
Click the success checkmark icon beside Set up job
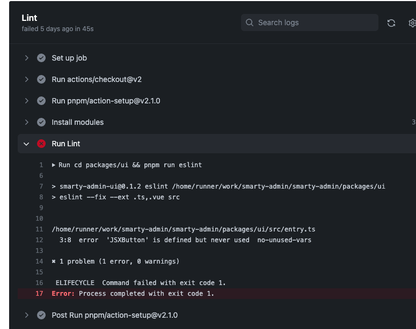pyautogui.click(x=41, y=58)
